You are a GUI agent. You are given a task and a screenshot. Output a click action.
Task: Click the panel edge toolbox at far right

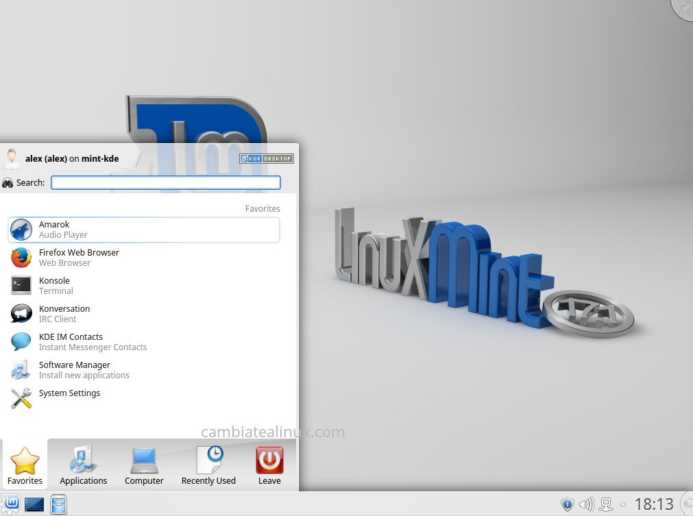(x=687, y=504)
